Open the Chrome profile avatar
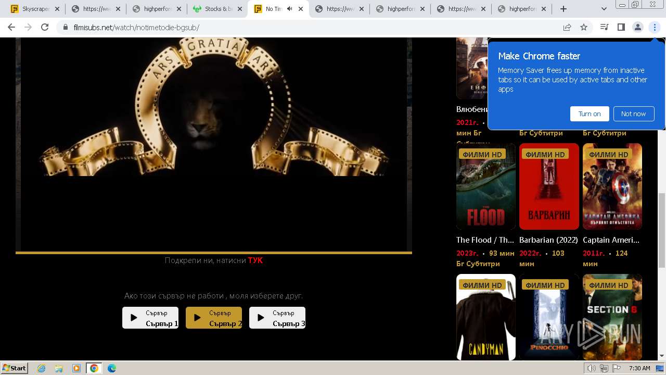 [x=638, y=27]
